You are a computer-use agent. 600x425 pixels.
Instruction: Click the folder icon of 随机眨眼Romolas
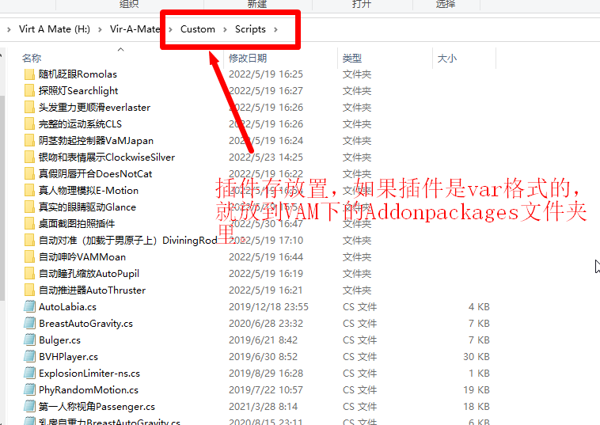(29, 74)
